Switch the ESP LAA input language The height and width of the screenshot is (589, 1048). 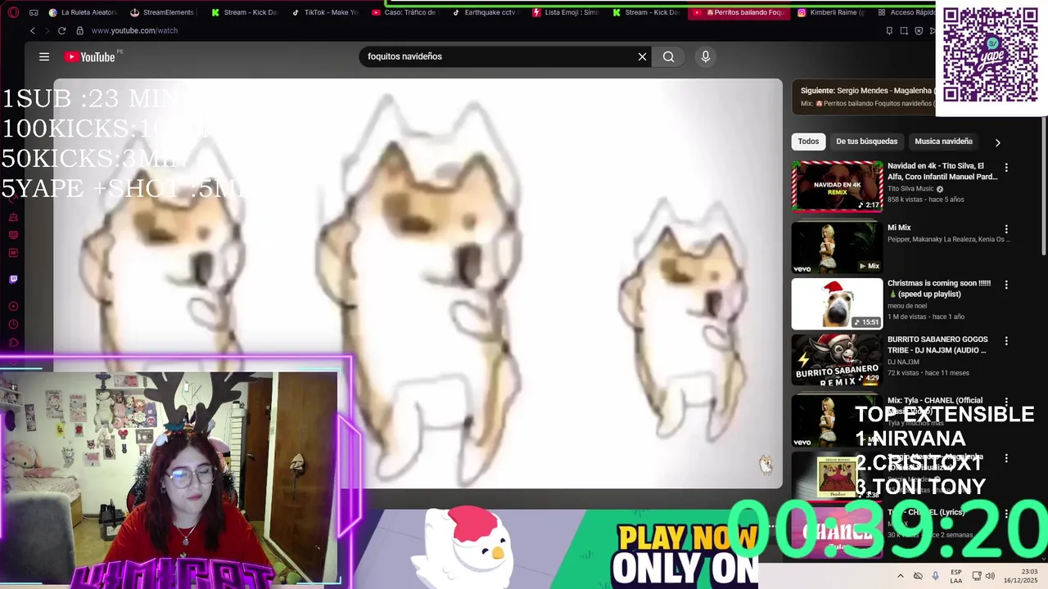click(x=956, y=576)
